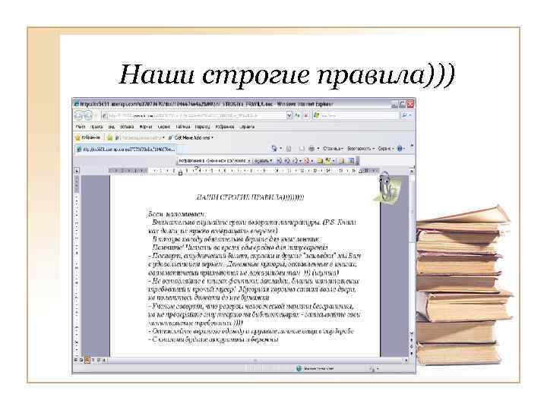
Task: Open the Файл menu
Action: (81, 127)
